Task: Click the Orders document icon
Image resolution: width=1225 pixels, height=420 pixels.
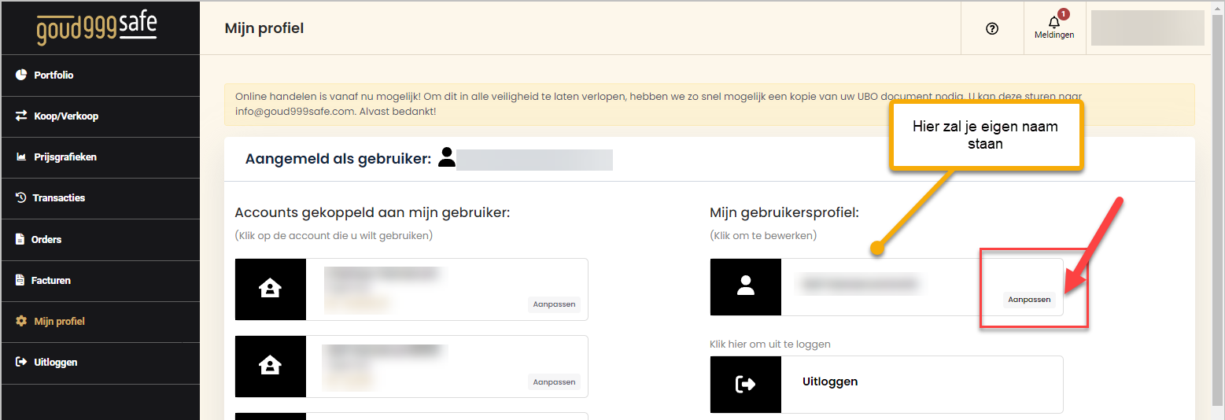Action: click(x=20, y=240)
